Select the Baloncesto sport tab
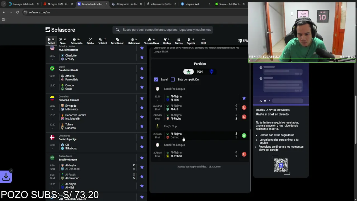Image resolution: width=357 pixels, height=201 pixels. tap(76, 41)
